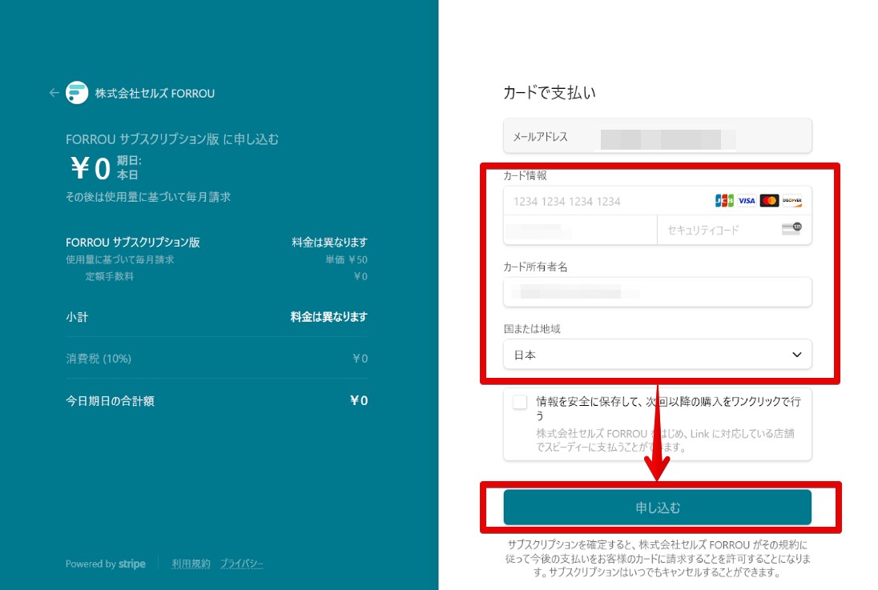
Task: Click the 使用量に基づいて毎月請求 line item description
Action: 120,259
